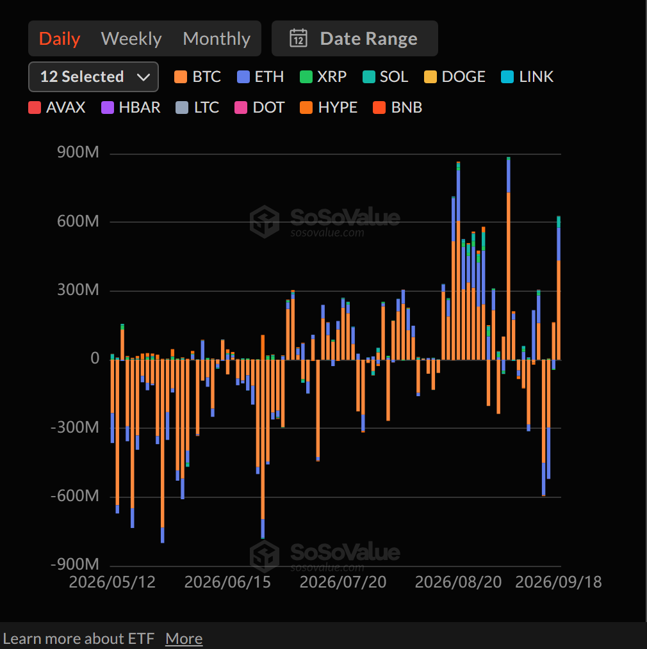Click the LTC gray legend marker
This screenshot has width=647, height=649.
pos(182,108)
